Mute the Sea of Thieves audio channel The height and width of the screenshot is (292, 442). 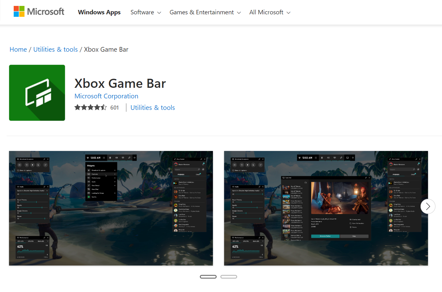pyautogui.click(x=18, y=202)
